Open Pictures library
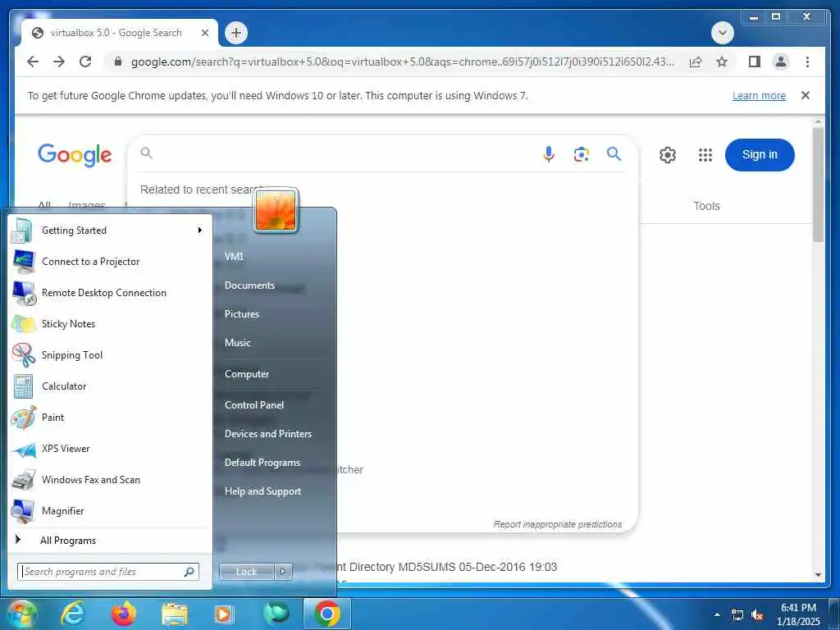This screenshot has width=840, height=630. pyautogui.click(x=242, y=314)
